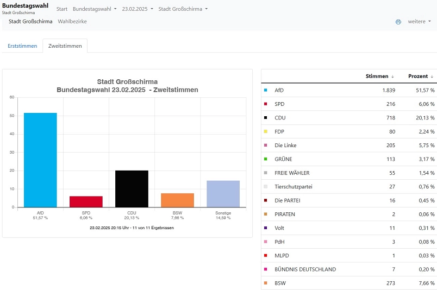Click the CDU bar in chart
This screenshot has height=290, width=437.
click(132, 189)
